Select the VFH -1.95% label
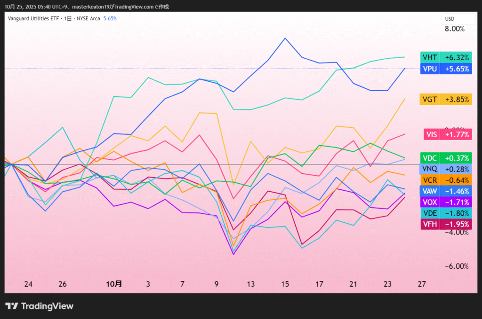Viewport: 482px width, 319px height. (446, 224)
